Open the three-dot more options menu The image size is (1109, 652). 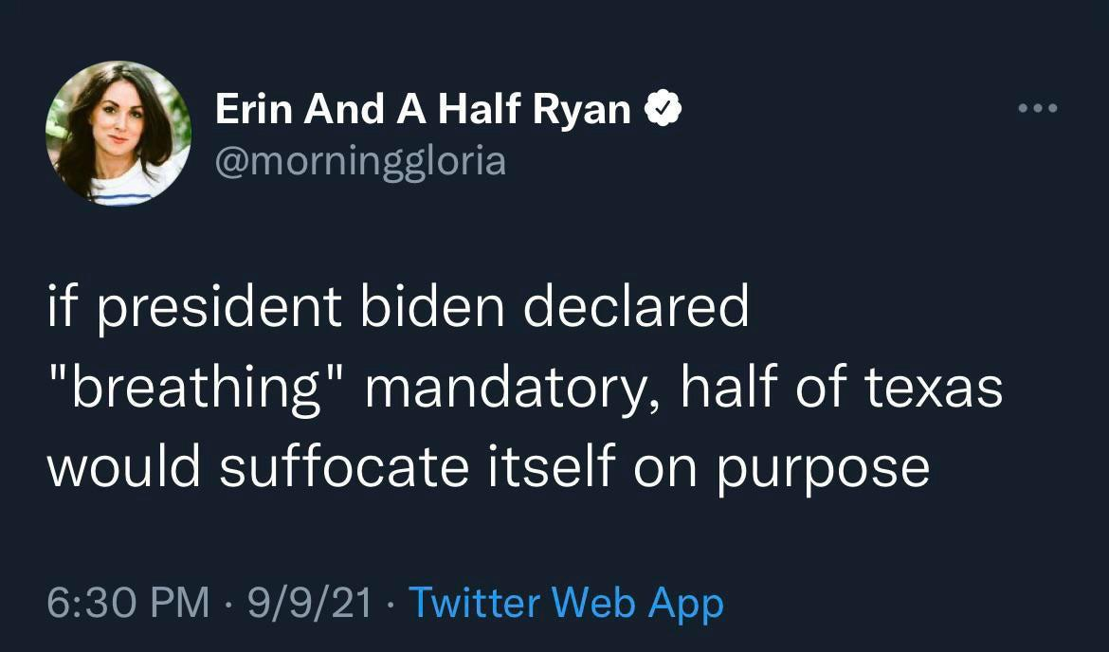click(x=1038, y=108)
